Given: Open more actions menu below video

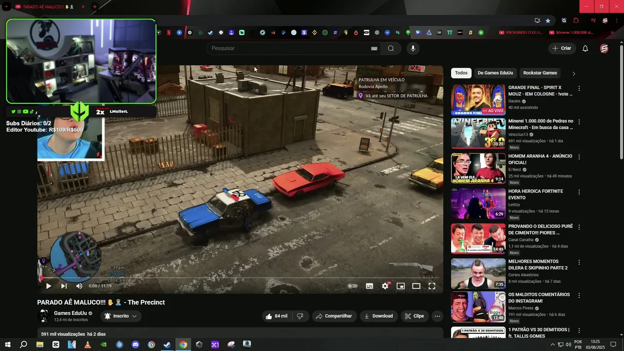Looking at the screenshot, I should (x=437, y=316).
